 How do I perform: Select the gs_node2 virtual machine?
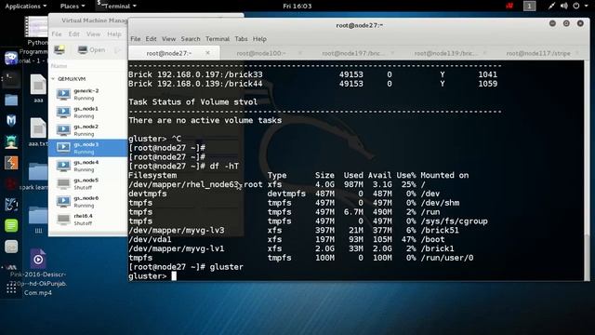(x=88, y=130)
